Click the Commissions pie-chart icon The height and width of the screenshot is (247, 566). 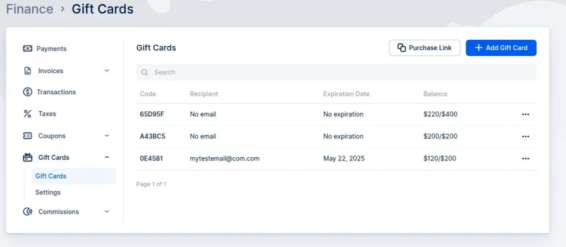click(x=28, y=212)
